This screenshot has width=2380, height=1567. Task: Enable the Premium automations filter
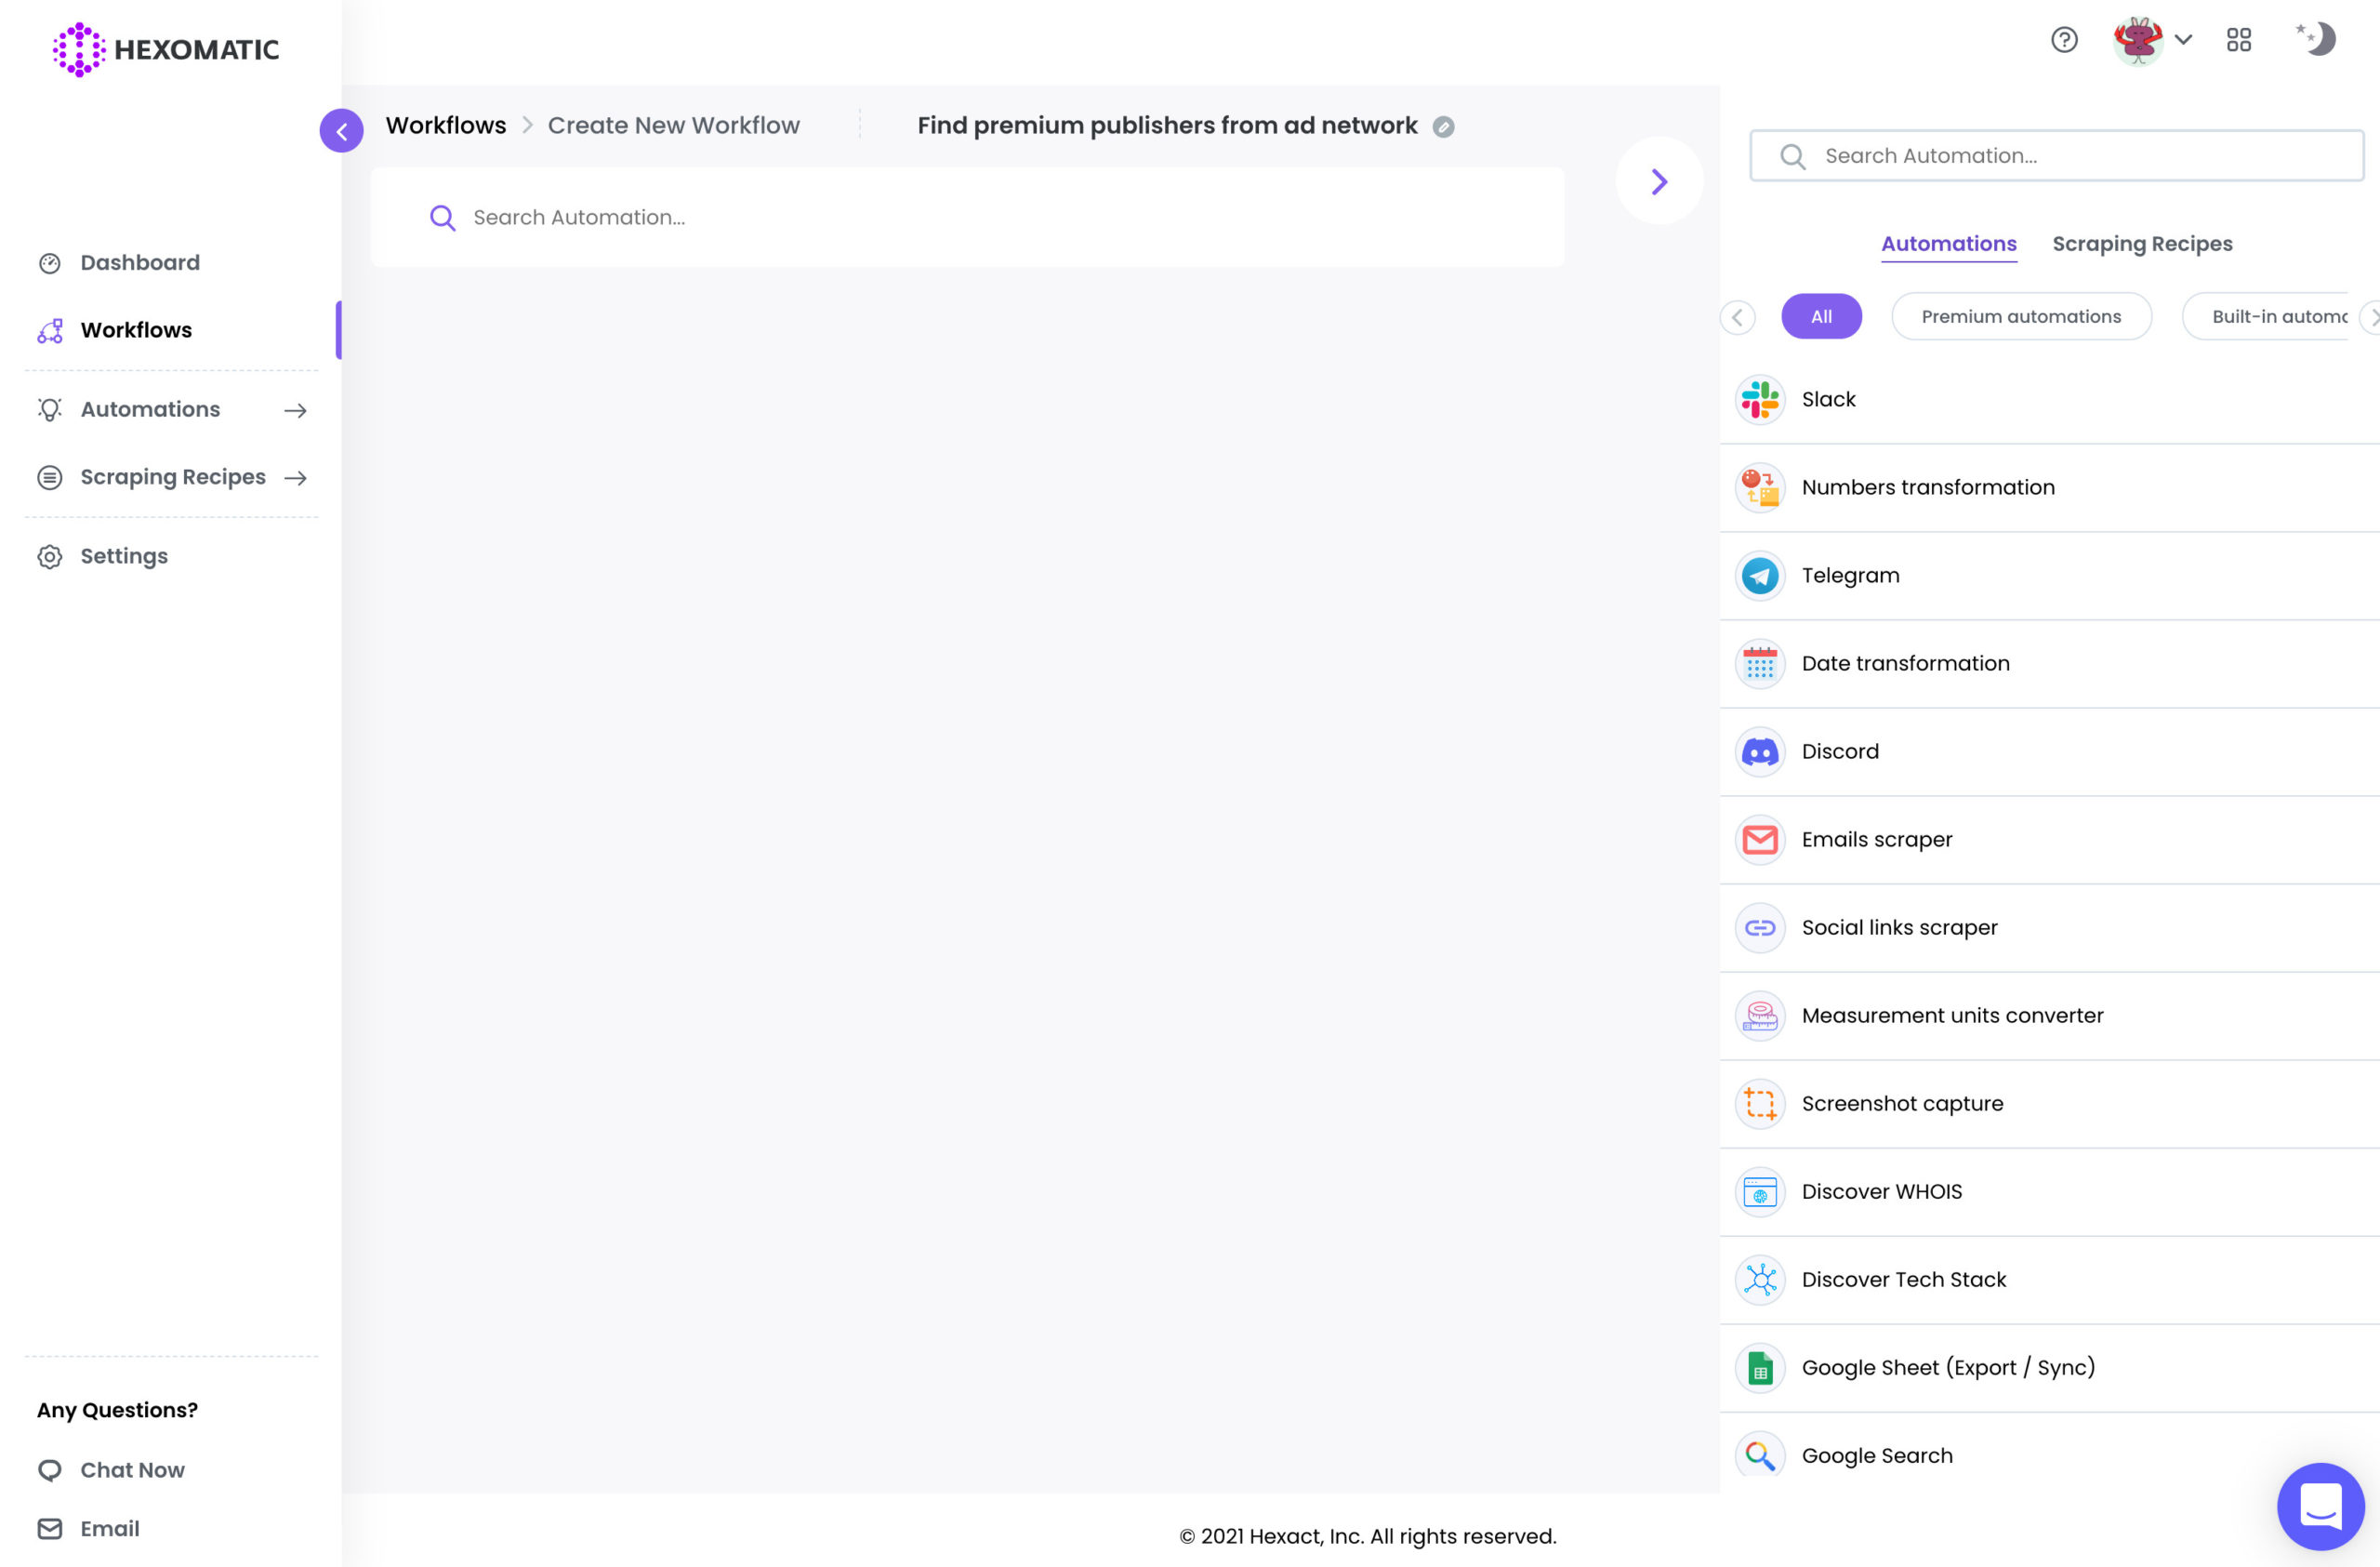(2020, 317)
